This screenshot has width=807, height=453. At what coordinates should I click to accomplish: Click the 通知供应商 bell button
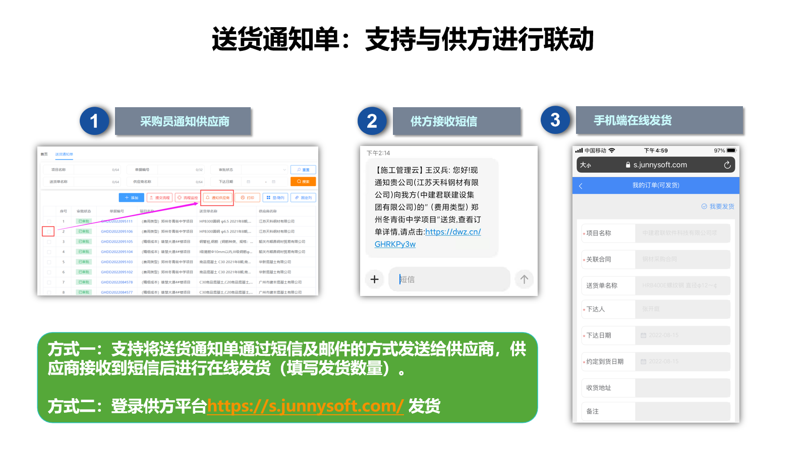[217, 198]
